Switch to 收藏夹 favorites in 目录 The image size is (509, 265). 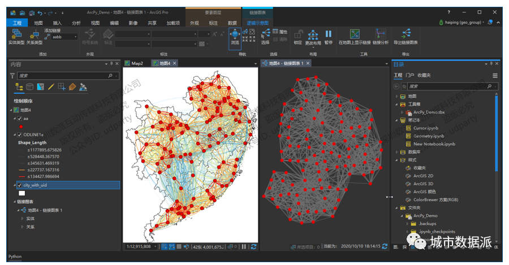(424, 75)
